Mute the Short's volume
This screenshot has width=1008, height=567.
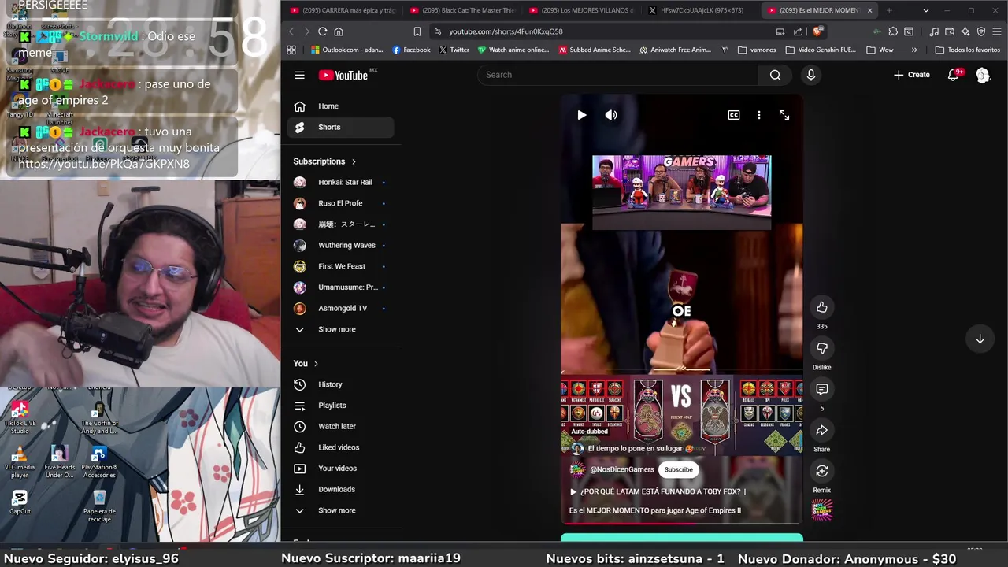[611, 115]
